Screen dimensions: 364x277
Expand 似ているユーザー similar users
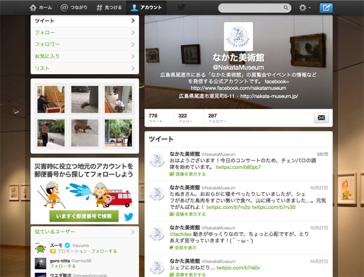85,232
